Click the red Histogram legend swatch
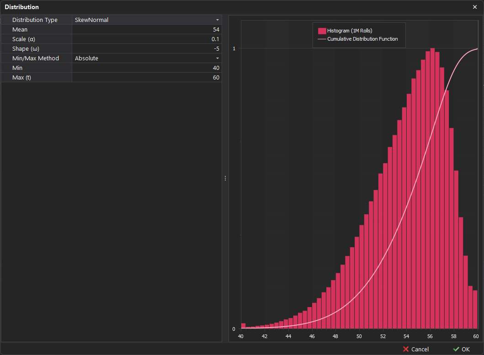 click(x=322, y=31)
